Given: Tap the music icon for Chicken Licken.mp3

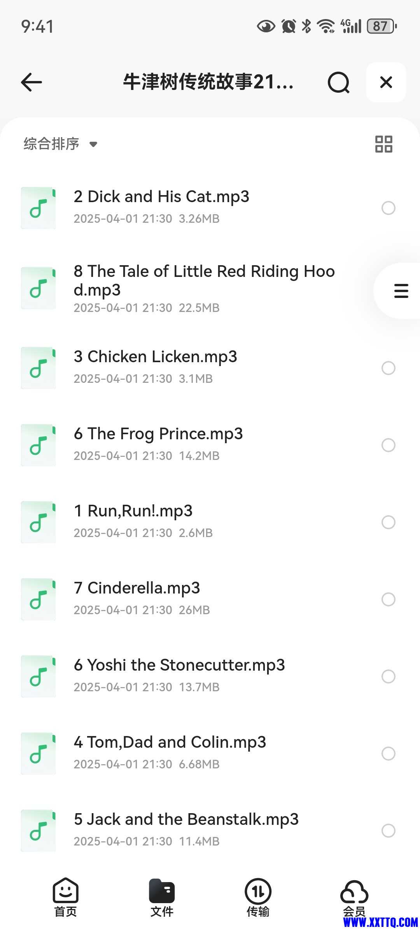Looking at the screenshot, I should pos(38,368).
